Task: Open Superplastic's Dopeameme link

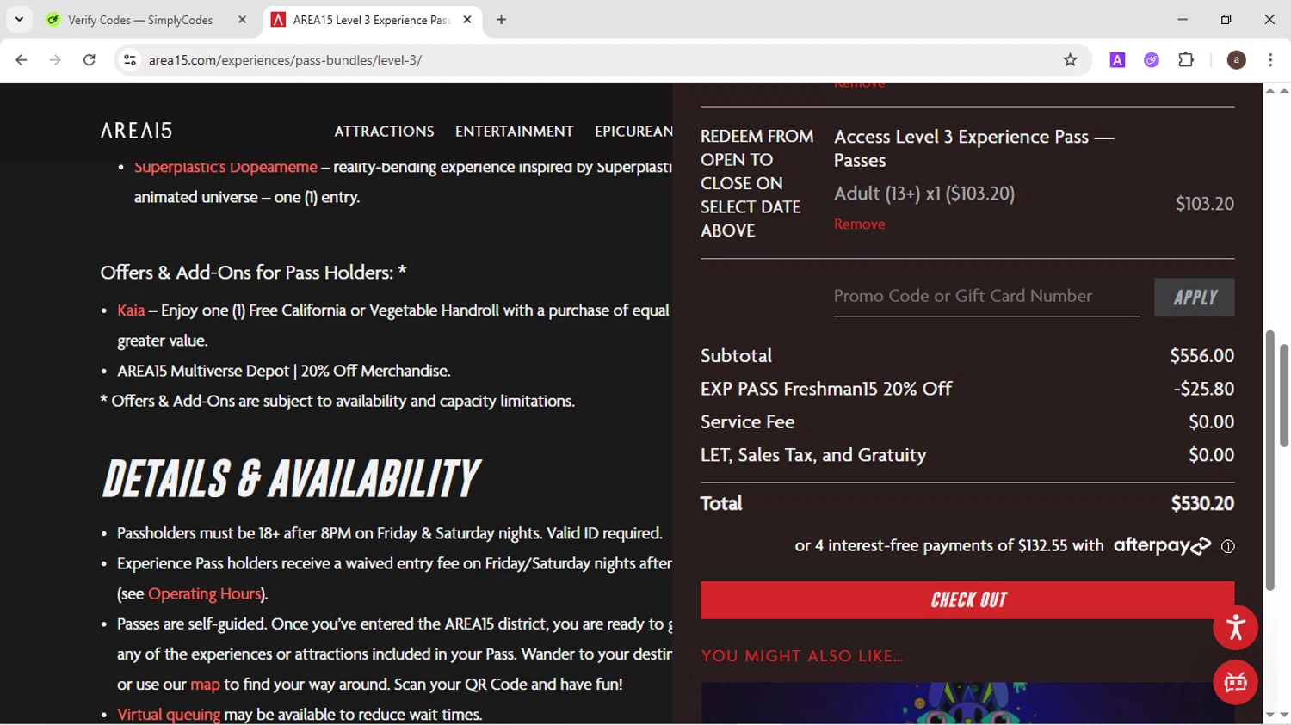Action: pos(225,168)
